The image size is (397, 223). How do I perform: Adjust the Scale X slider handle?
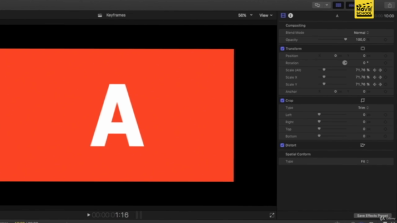click(324, 77)
